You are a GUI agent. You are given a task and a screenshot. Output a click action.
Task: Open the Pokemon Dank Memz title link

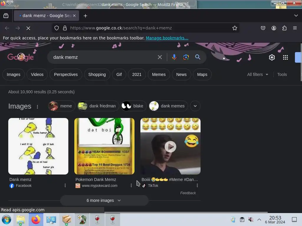pos(96,180)
